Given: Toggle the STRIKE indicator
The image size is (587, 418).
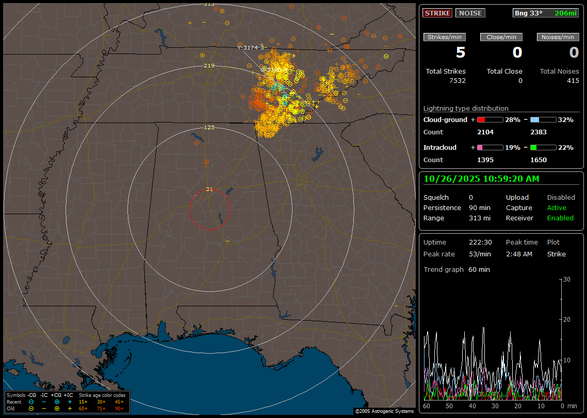Looking at the screenshot, I should click(437, 13).
